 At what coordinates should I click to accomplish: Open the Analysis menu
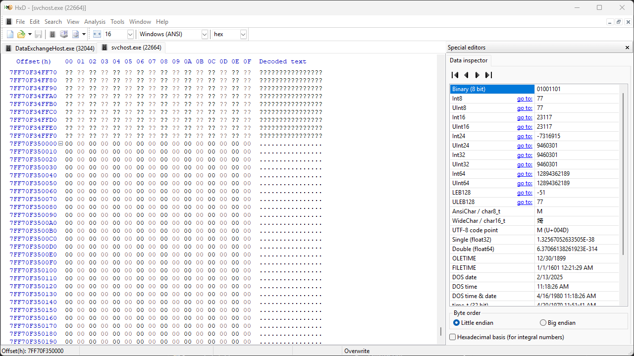tap(95, 21)
